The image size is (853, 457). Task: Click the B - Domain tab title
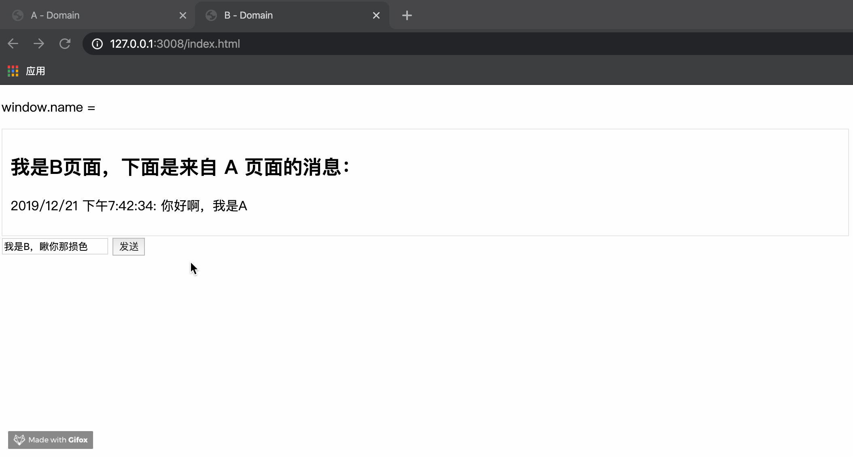248,15
